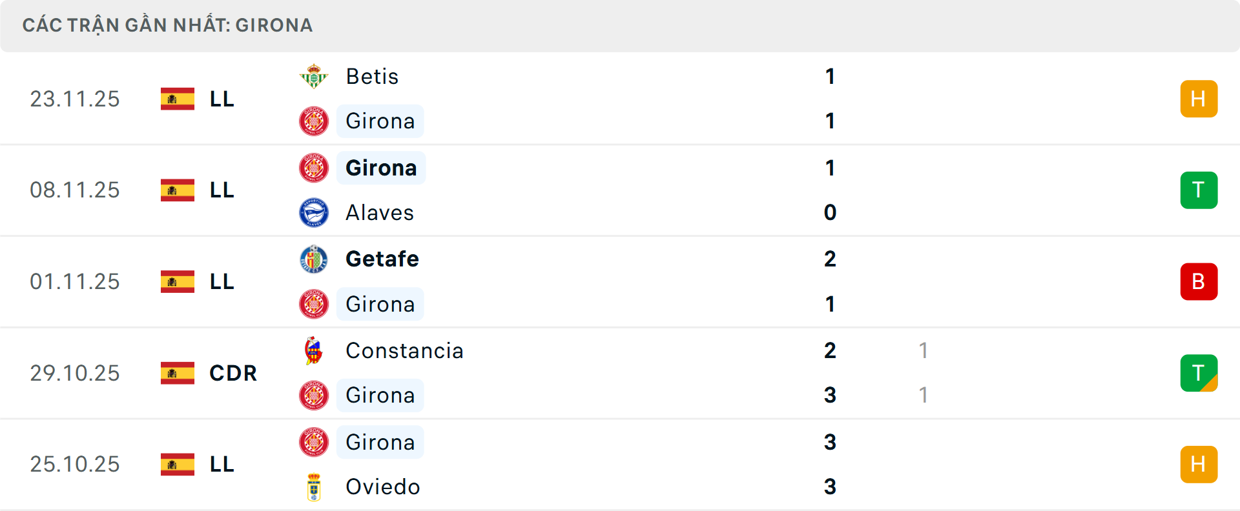Toggle the green T badge on the Alaves result

pos(1199,190)
